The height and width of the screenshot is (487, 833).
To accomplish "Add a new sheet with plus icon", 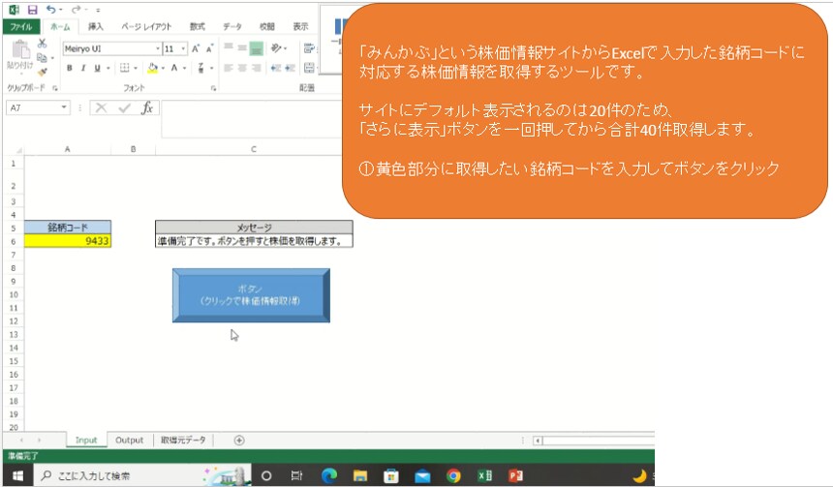I will point(239,441).
